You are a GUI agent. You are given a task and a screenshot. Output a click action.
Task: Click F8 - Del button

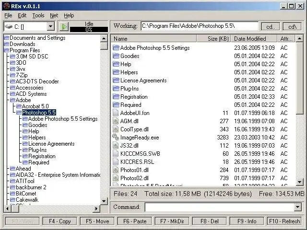coord(210,221)
